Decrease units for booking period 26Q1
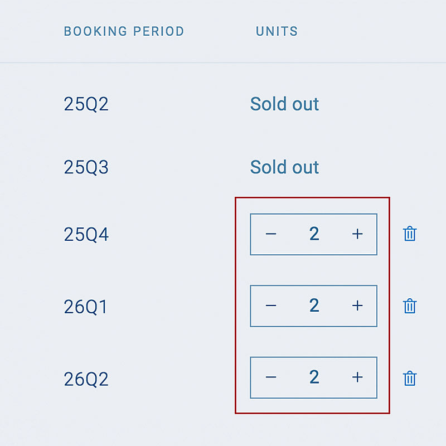The image size is (446, 446). point(271,306)
